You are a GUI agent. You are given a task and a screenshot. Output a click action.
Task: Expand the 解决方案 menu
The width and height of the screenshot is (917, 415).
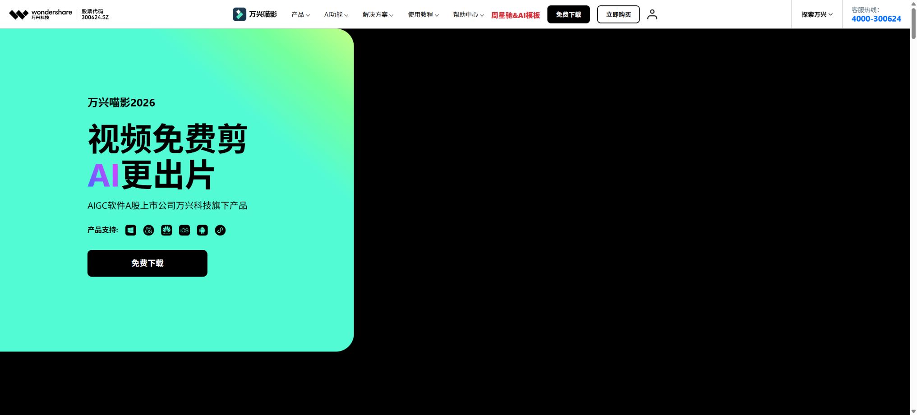378,14
